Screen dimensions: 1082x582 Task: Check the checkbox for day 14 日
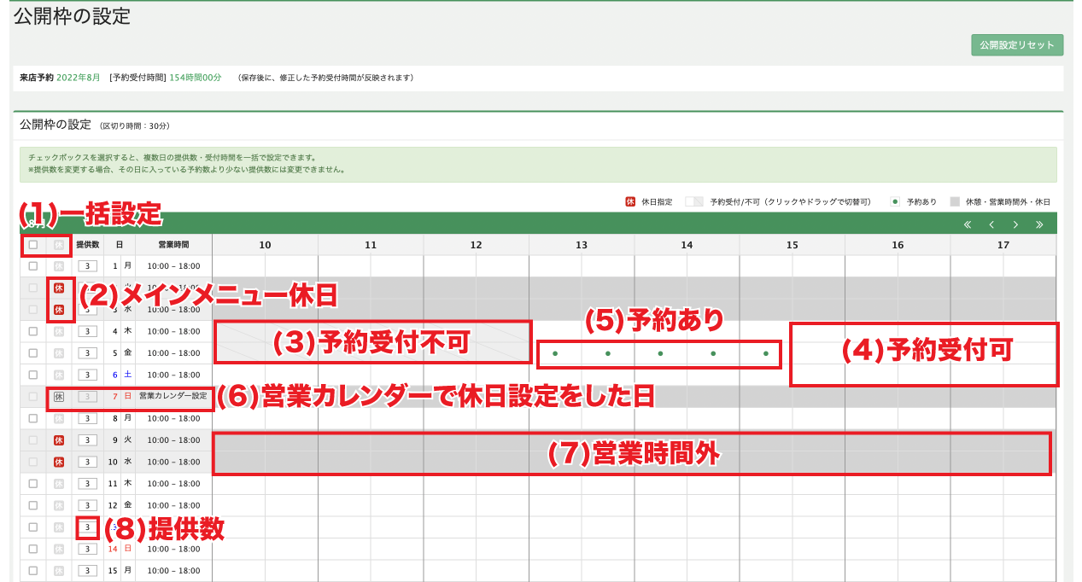(33, 549)
